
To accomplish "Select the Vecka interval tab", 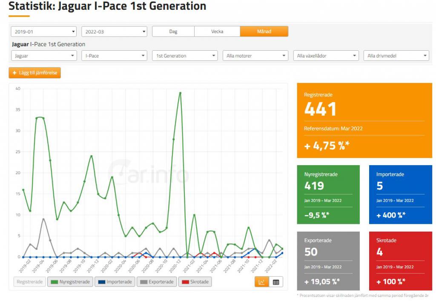I will [217, 32].
